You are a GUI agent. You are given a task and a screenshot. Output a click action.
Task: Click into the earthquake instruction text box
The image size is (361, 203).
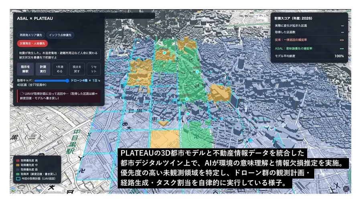point(59,55)
